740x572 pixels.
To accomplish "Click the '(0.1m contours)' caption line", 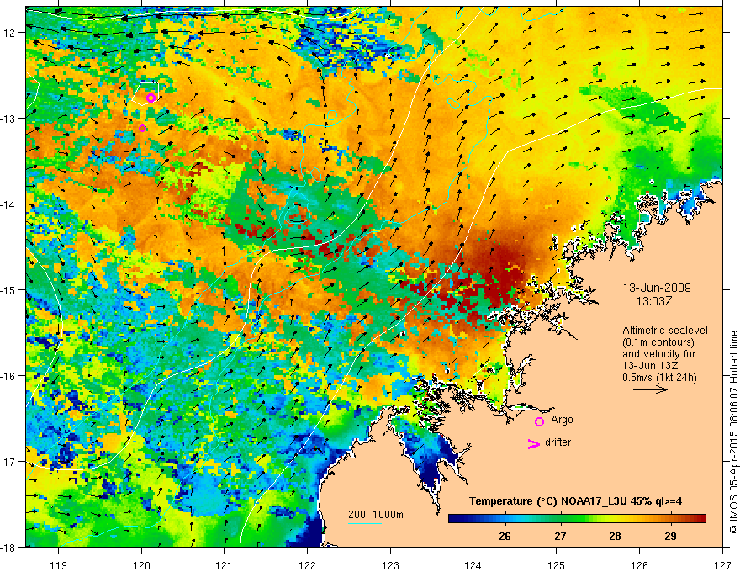I will point(658,342).
